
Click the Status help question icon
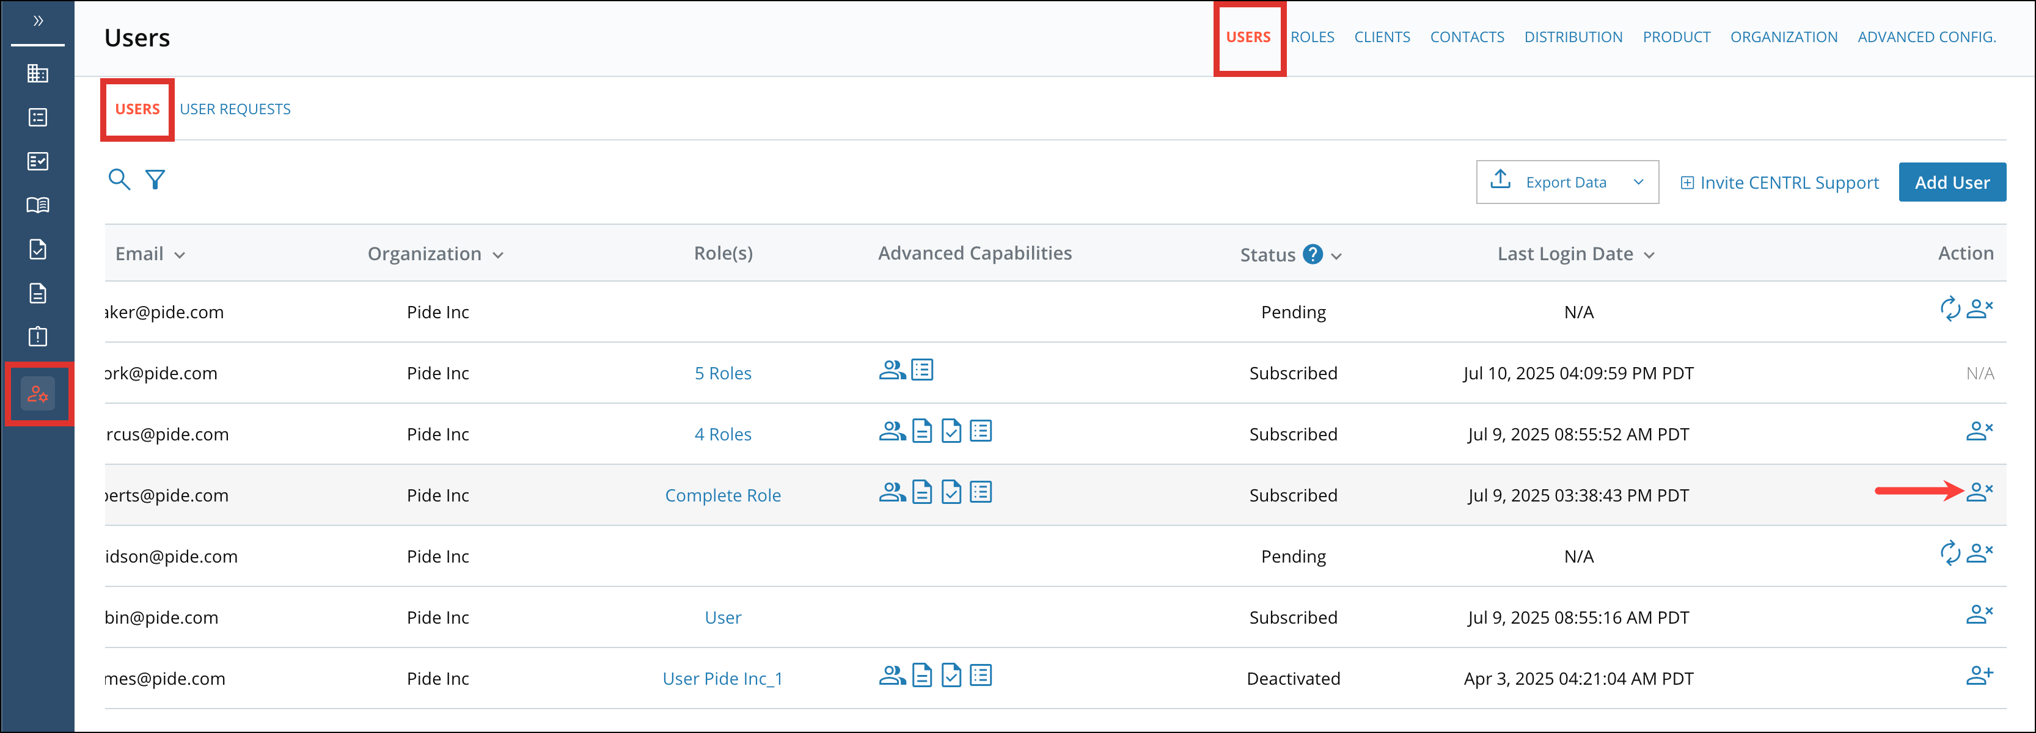1313,254
